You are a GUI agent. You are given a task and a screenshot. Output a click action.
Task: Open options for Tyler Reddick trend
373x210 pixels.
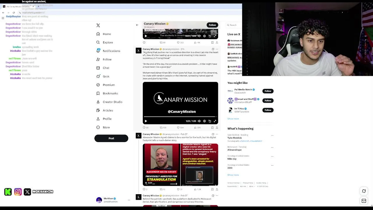click(272, 135)
